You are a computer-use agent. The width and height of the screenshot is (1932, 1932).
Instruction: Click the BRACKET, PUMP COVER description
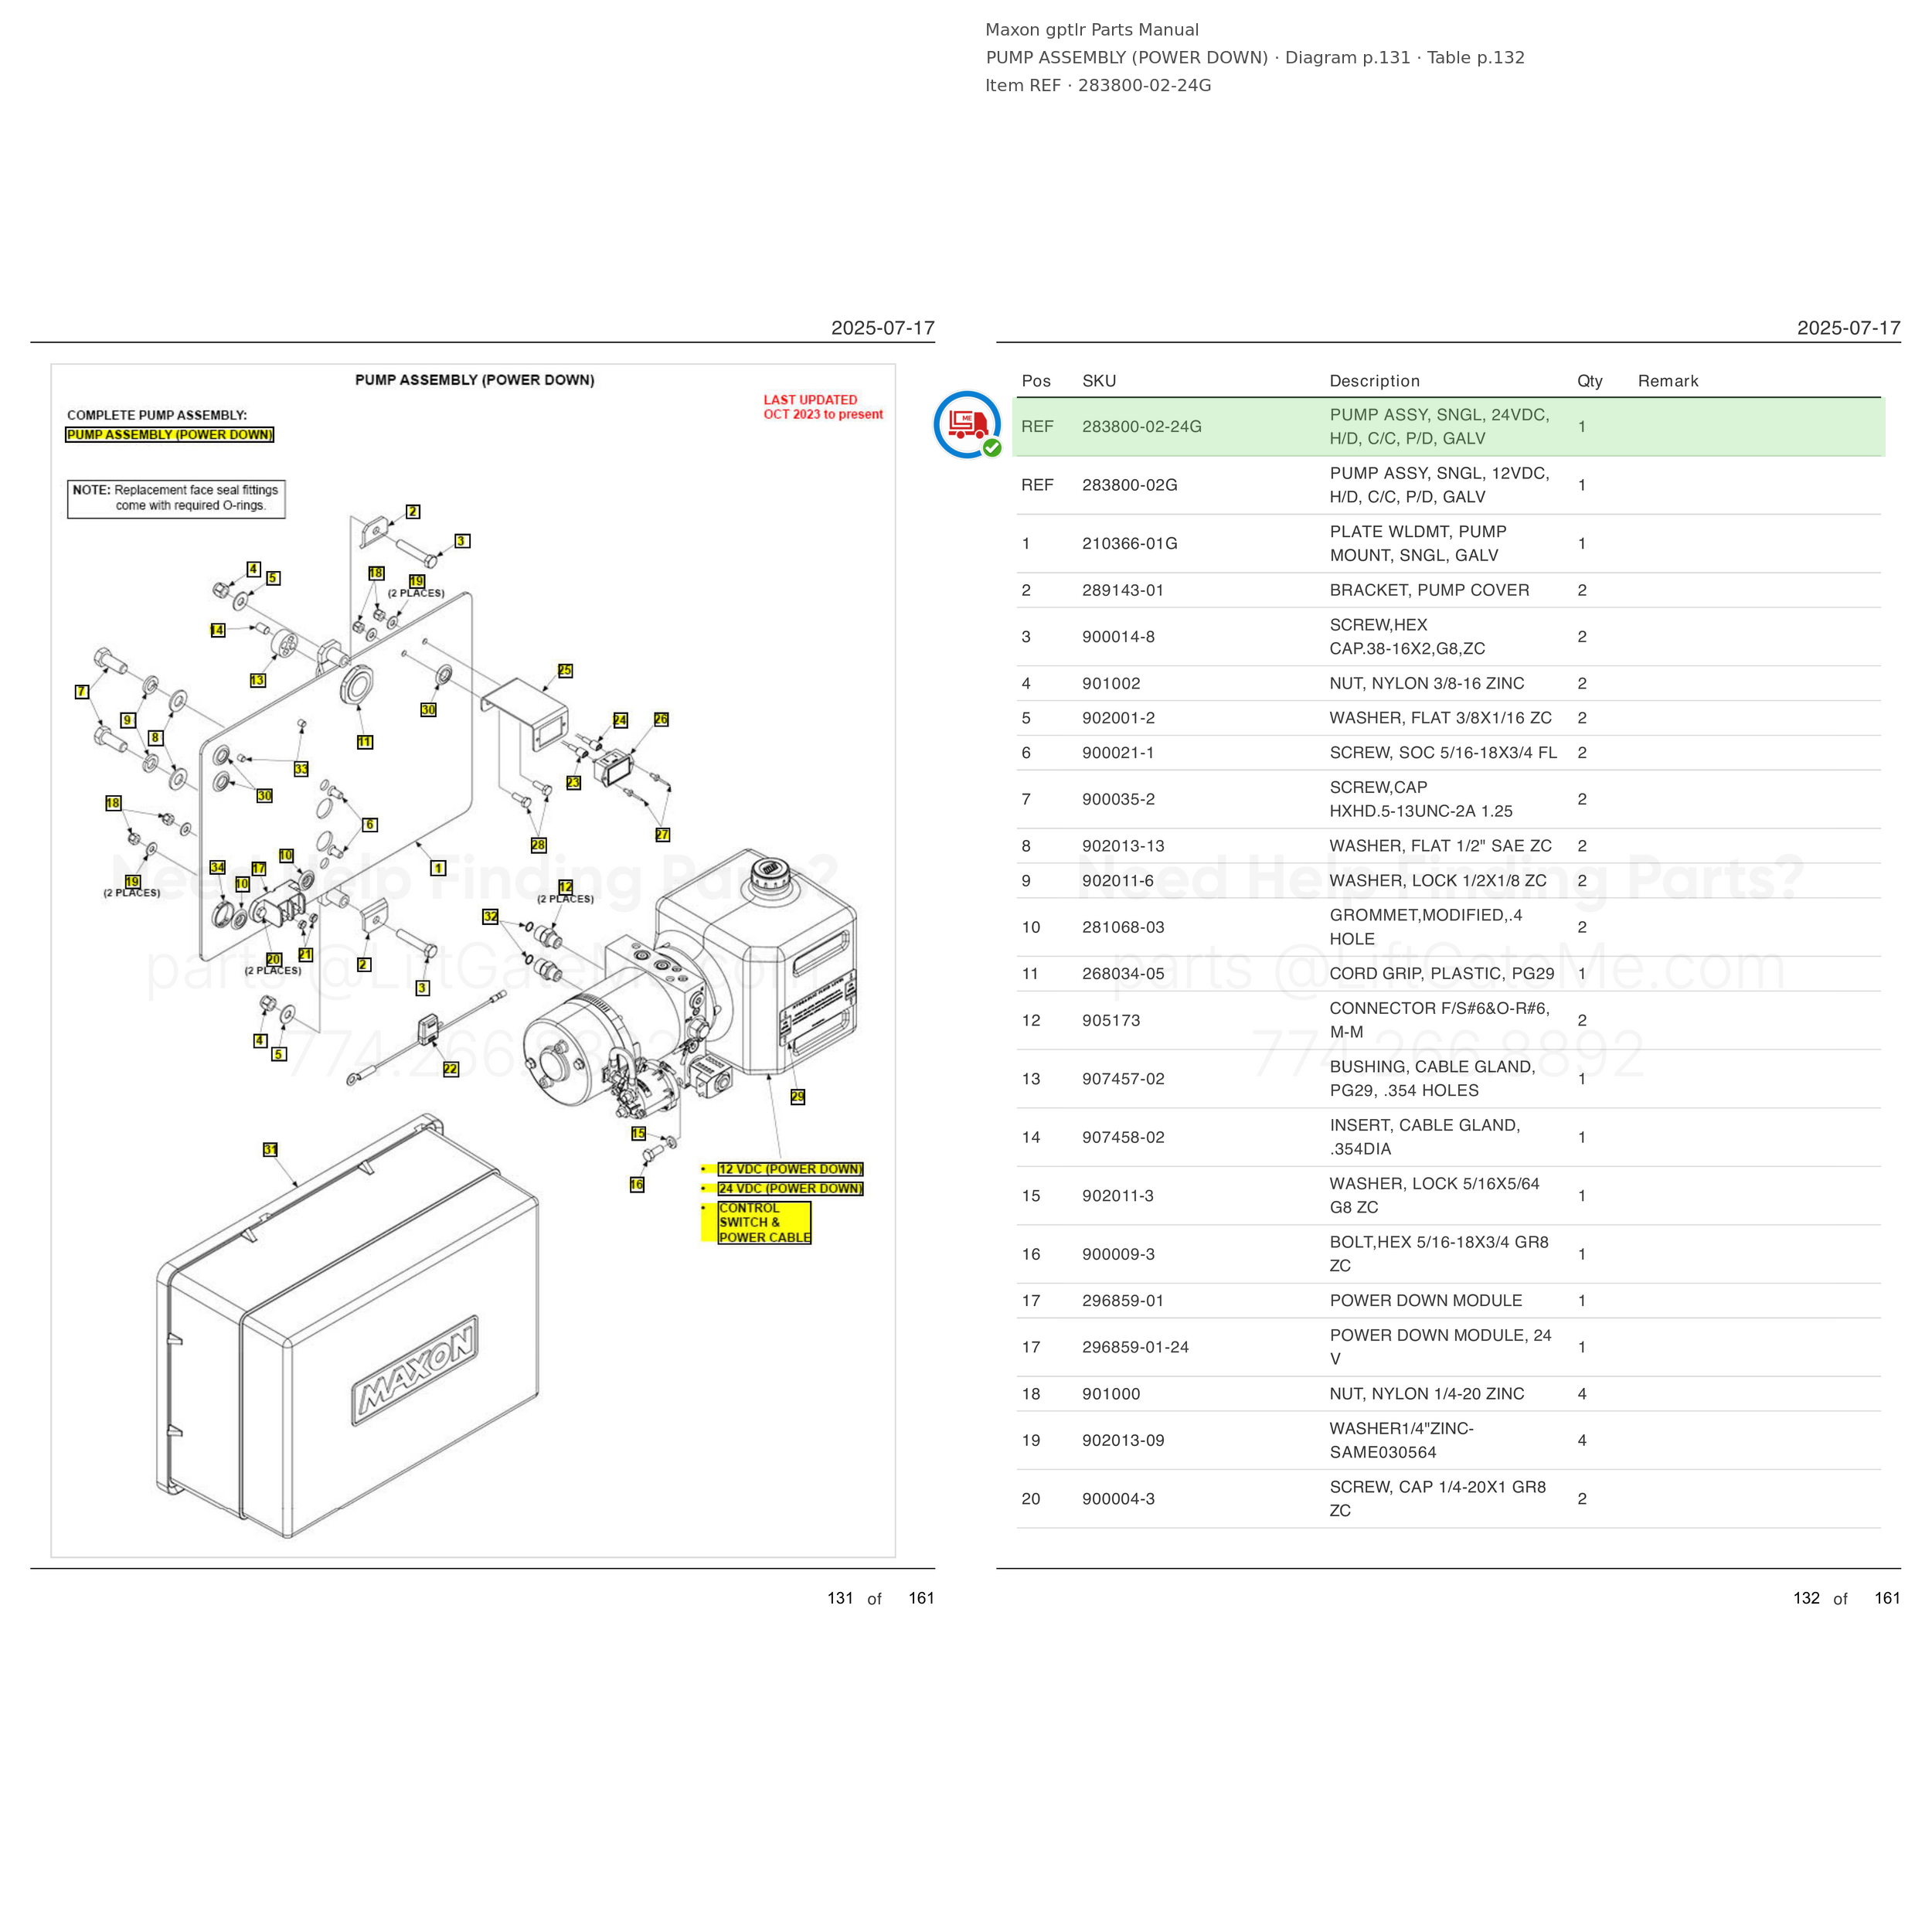(x=1429, y=590)
